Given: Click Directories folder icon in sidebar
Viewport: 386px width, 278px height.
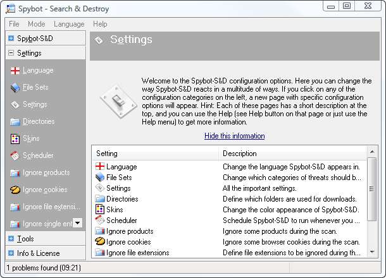Looking at the screenshot, I should [15, 122].
